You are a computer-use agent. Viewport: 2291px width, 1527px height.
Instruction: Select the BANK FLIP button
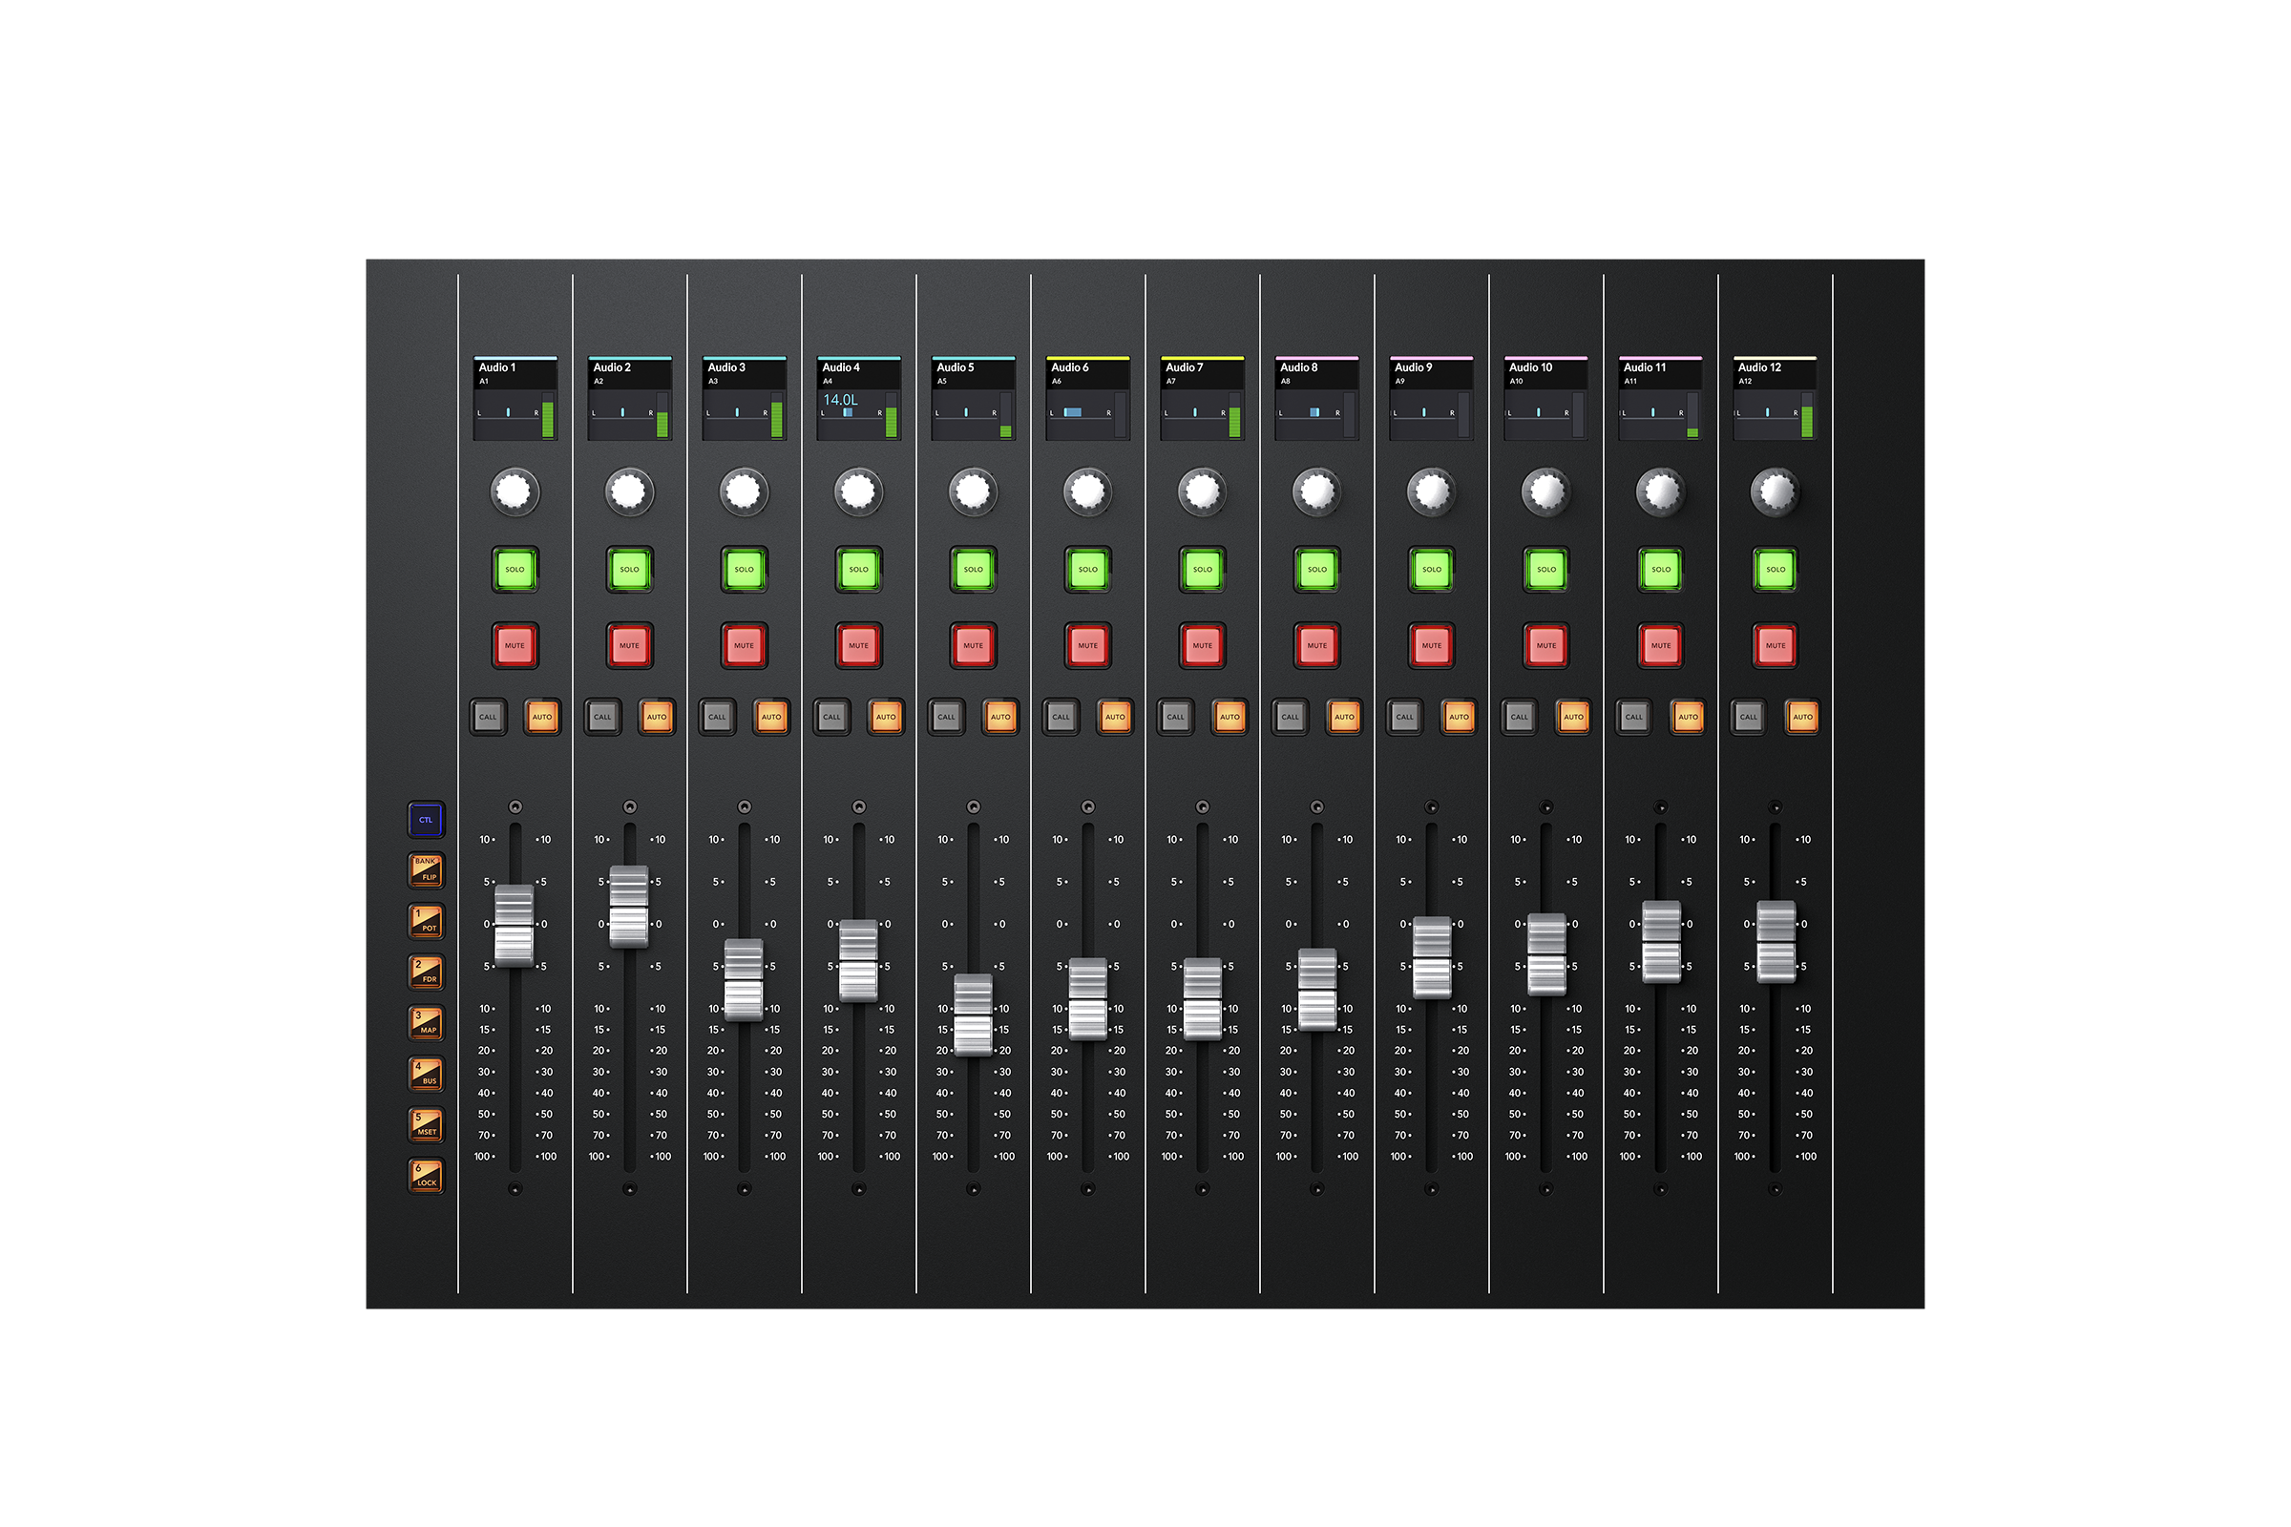[x=427, y=869]
